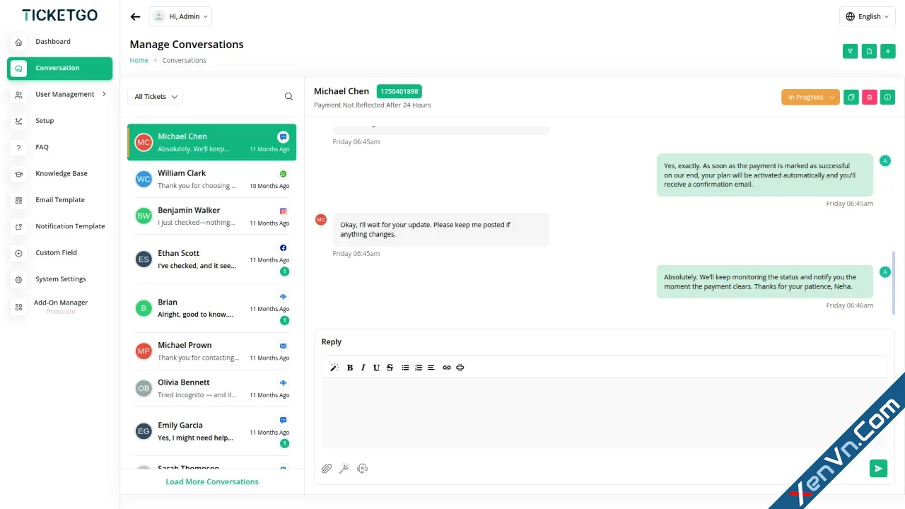Open the English language selector
Image resolution: width=905 pixels, height=509 pixels.
tap(868, 16)
